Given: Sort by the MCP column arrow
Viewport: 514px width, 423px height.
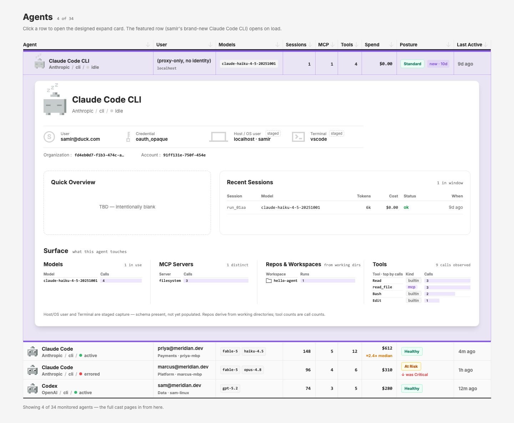Looking at the screenshot, I should point(333,45).
